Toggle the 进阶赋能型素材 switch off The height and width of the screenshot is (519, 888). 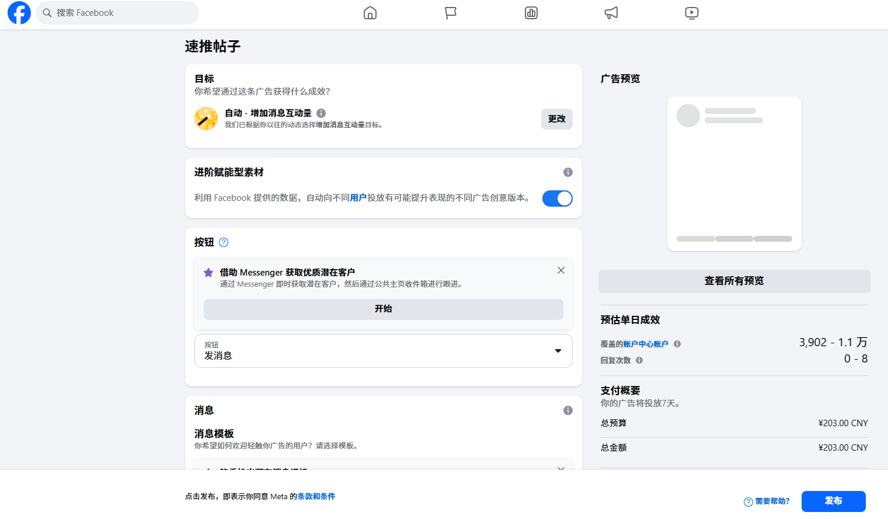(x=558, y=198)
